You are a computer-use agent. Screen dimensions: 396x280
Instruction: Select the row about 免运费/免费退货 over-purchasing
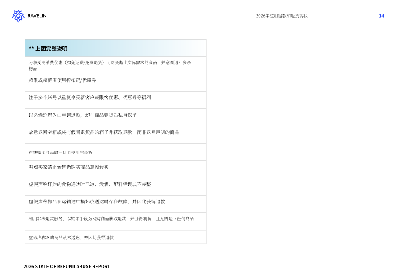click(x=115, y=65)
